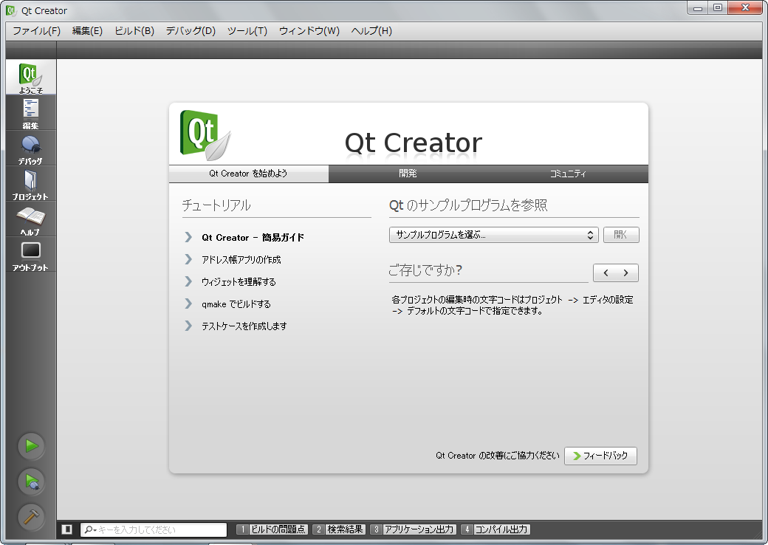
Task: Open the ヘルプ book icon in sidebar
Action: point(30,219)
